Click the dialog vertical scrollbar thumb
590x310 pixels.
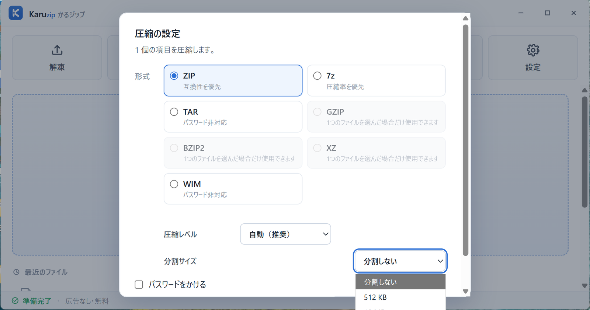click(x=465, y=140)
